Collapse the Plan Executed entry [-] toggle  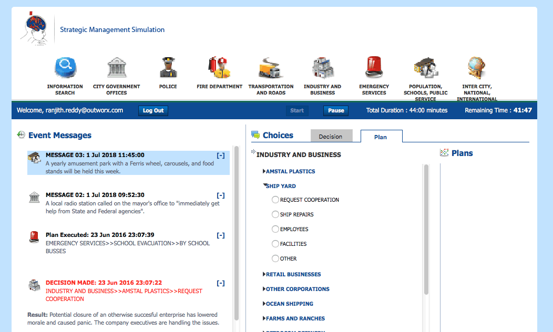click(x=221, y=235)
